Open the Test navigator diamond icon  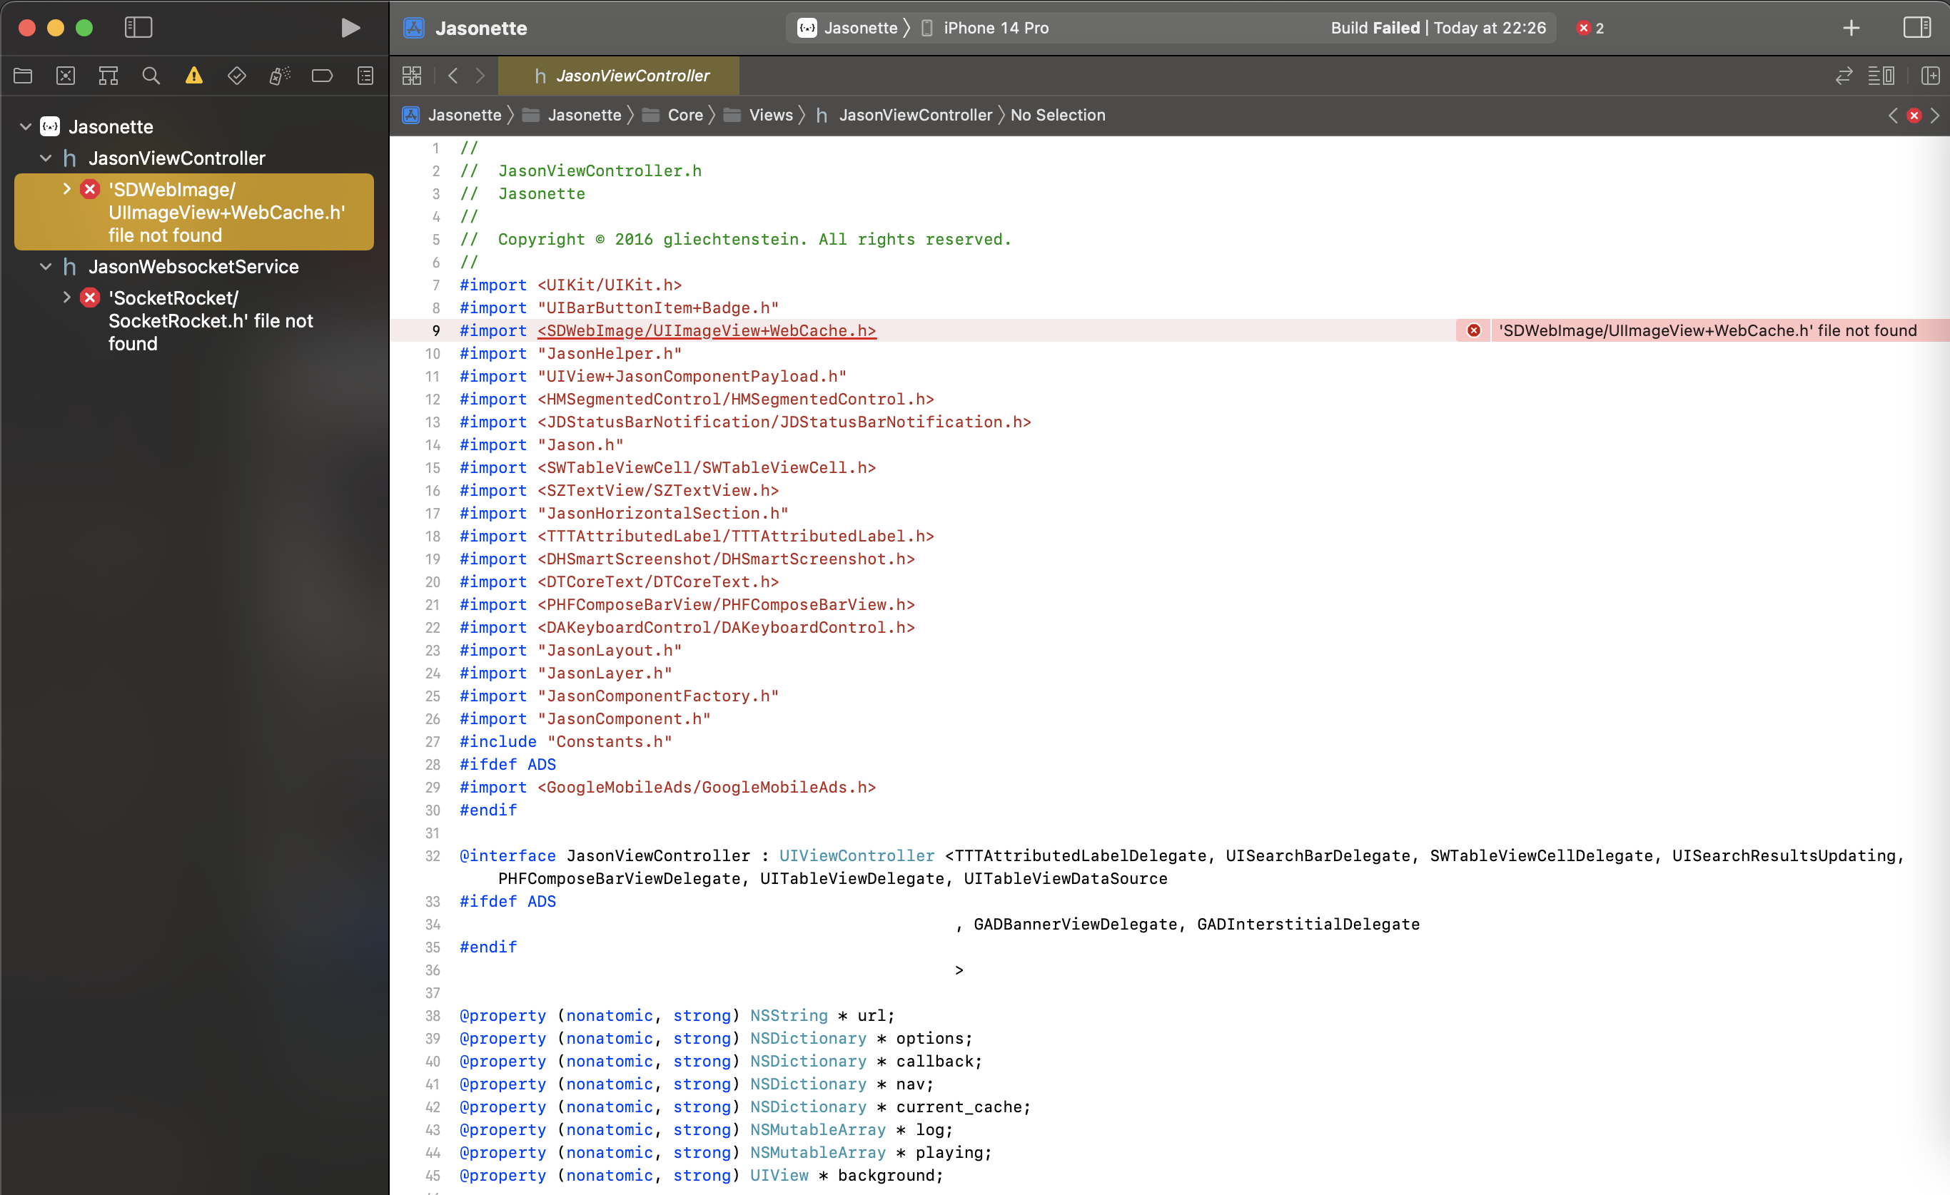pyautogui.click(x=237, y=76)
